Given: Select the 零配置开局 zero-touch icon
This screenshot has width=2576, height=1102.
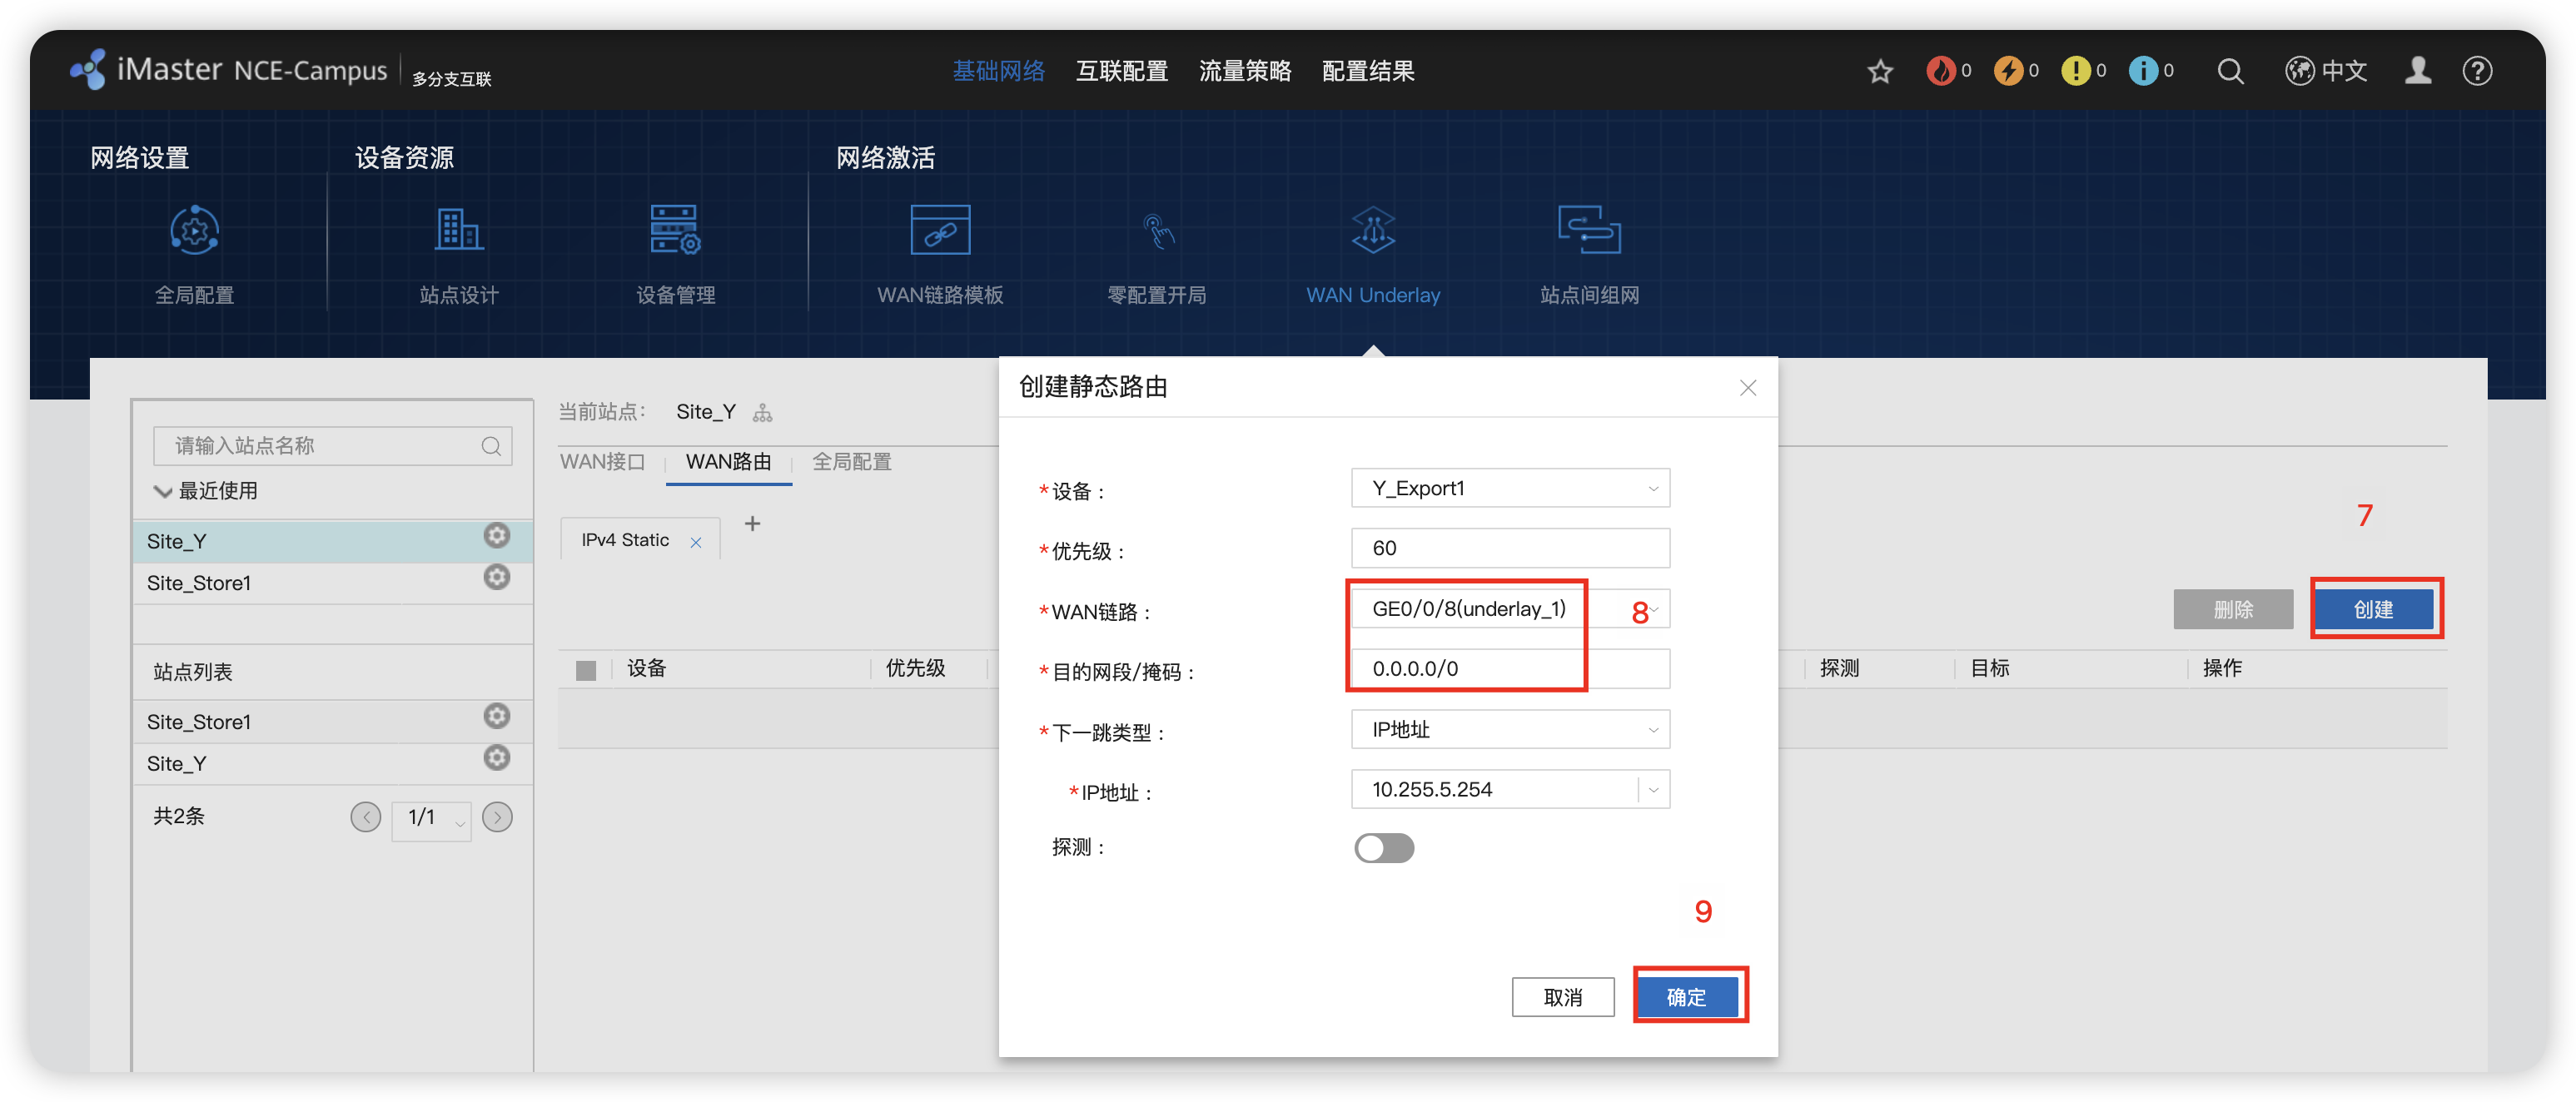Looking at the screenshot, I should click(1157, 232).
